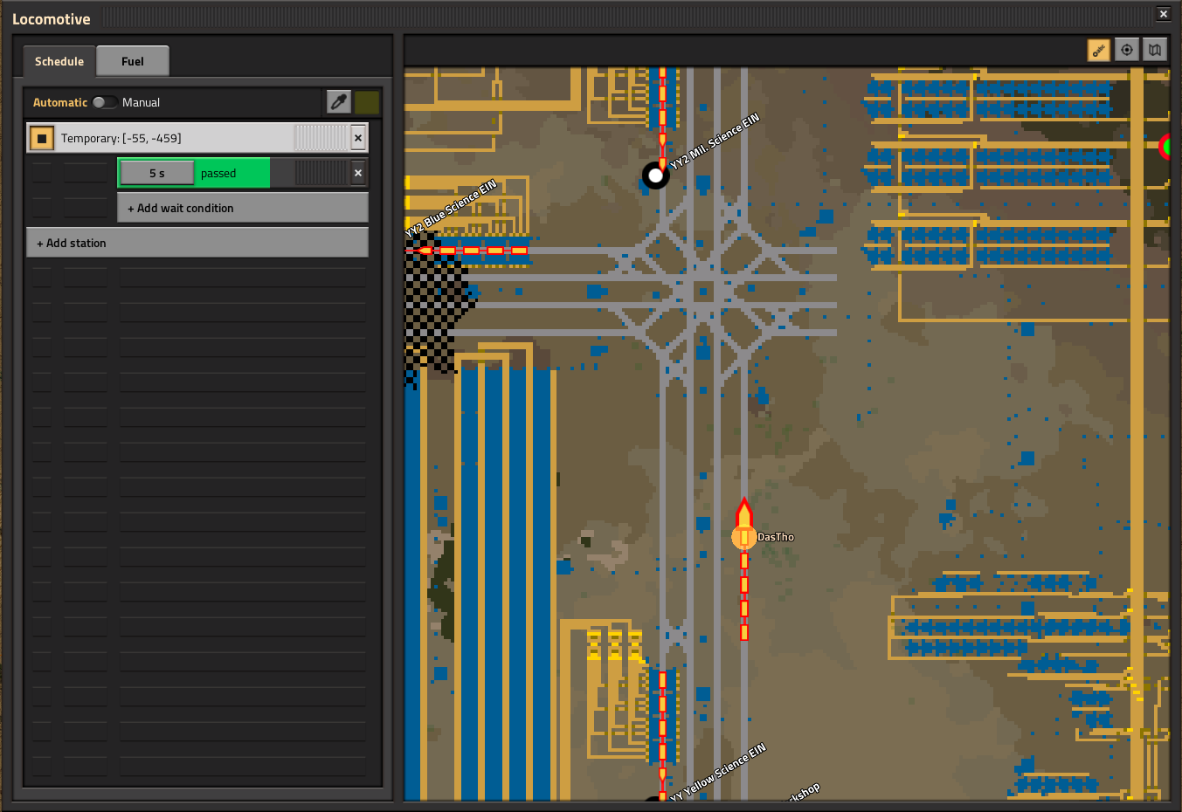Viewport: 1182px width, 812px height.
Task: Close the Locomotive window
Action: 1164,14
